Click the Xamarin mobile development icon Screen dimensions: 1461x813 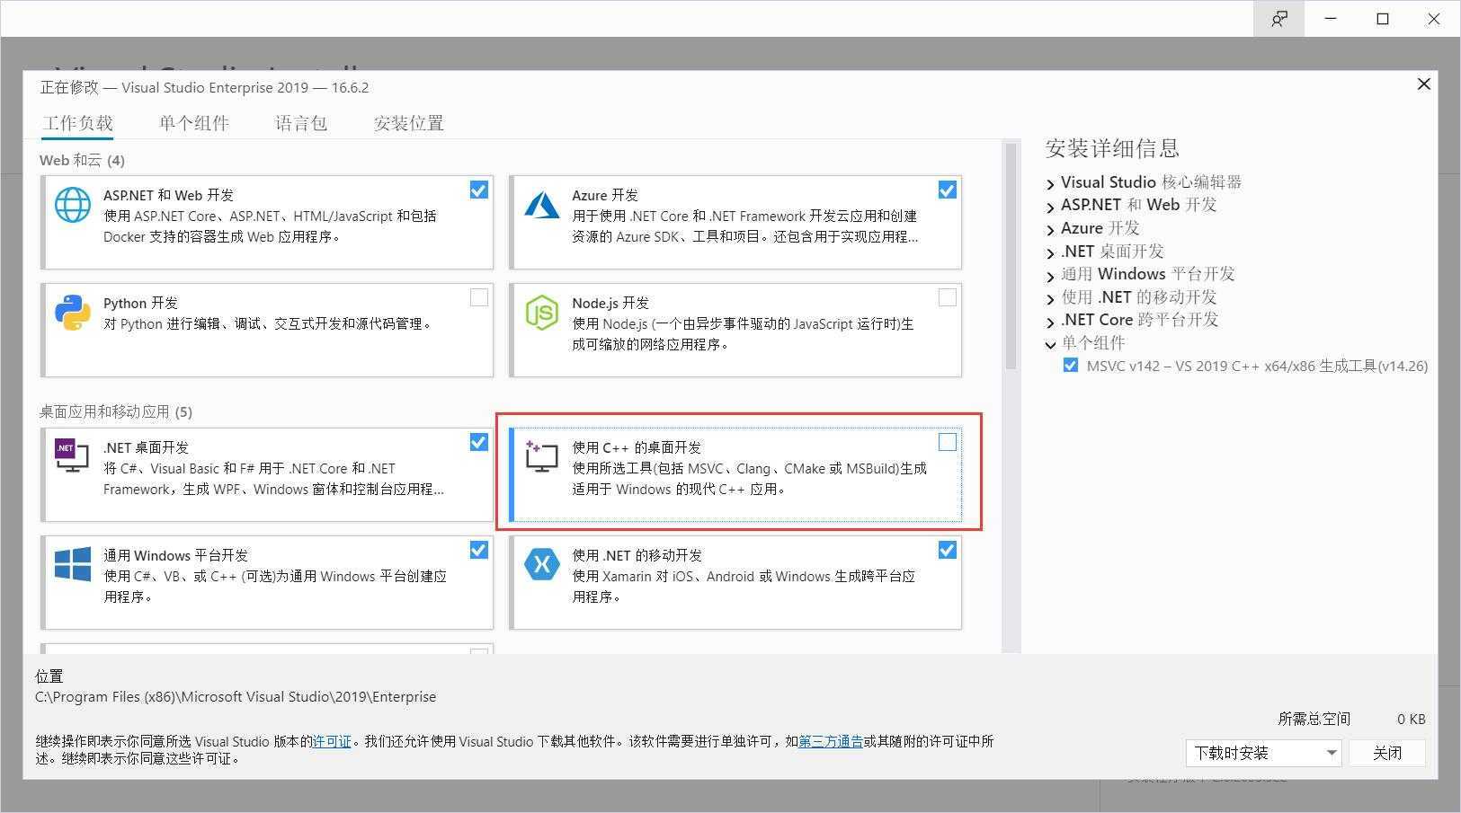click(542, 564)
